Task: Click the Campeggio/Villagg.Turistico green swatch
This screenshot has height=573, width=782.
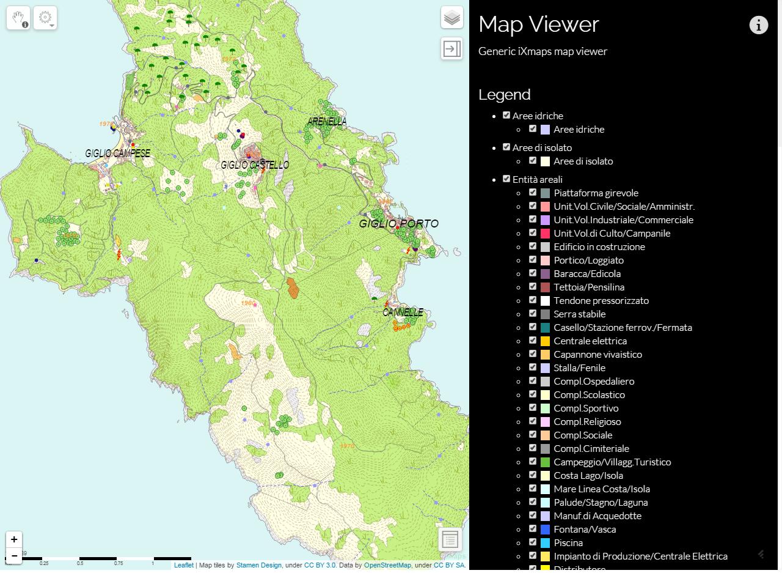Action: (x=546, y=462)
